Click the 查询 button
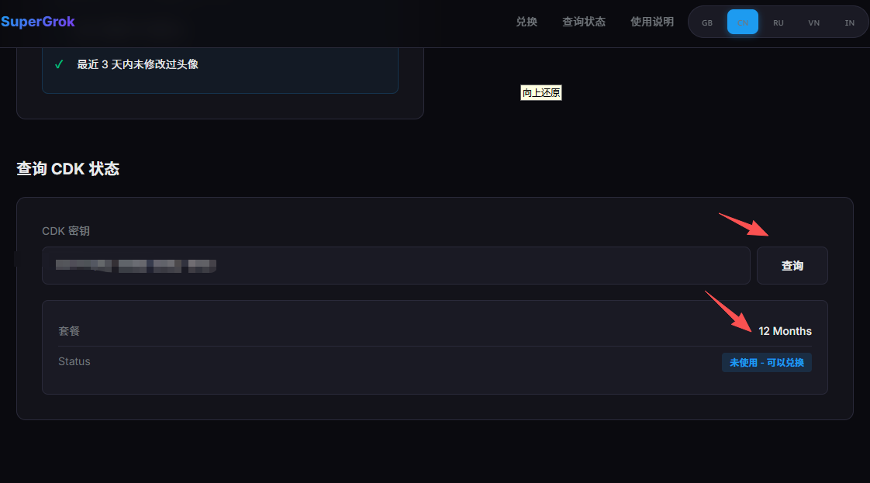 tap(792, 266)
